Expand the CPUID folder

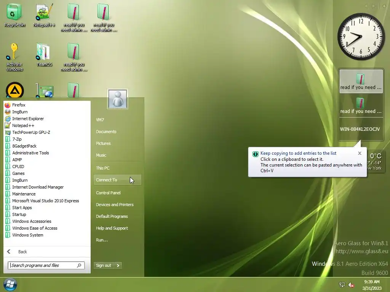pyautogui.click(x=18, y=167)
